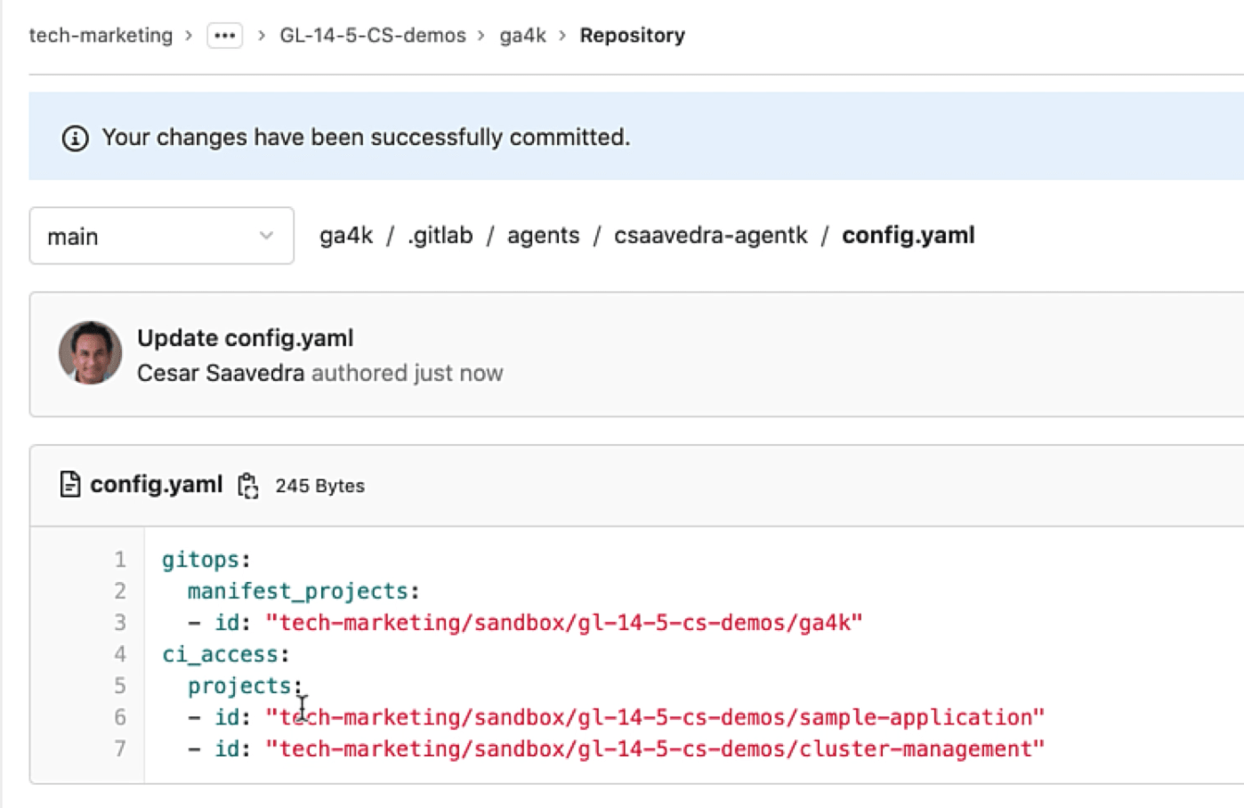Click the tech-marketing breadcrumb link

tap(100, 35)
